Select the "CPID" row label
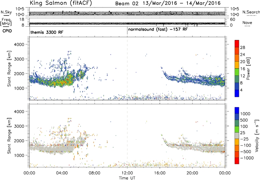This screenshot has height=180, width=260. coord(7,31)
